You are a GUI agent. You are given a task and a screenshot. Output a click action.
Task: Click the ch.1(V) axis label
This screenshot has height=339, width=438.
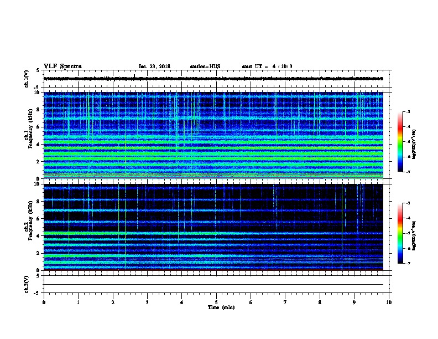click(26, 79)
